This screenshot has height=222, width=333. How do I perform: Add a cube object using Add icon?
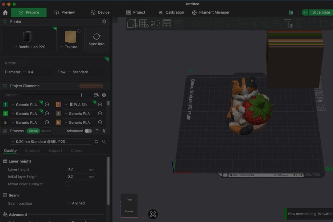[x=132, y=23]
